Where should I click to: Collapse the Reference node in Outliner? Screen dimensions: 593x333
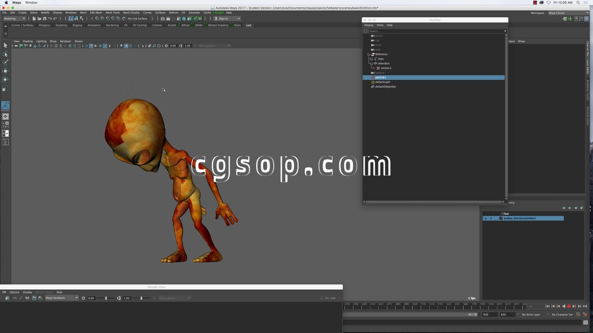369,54
